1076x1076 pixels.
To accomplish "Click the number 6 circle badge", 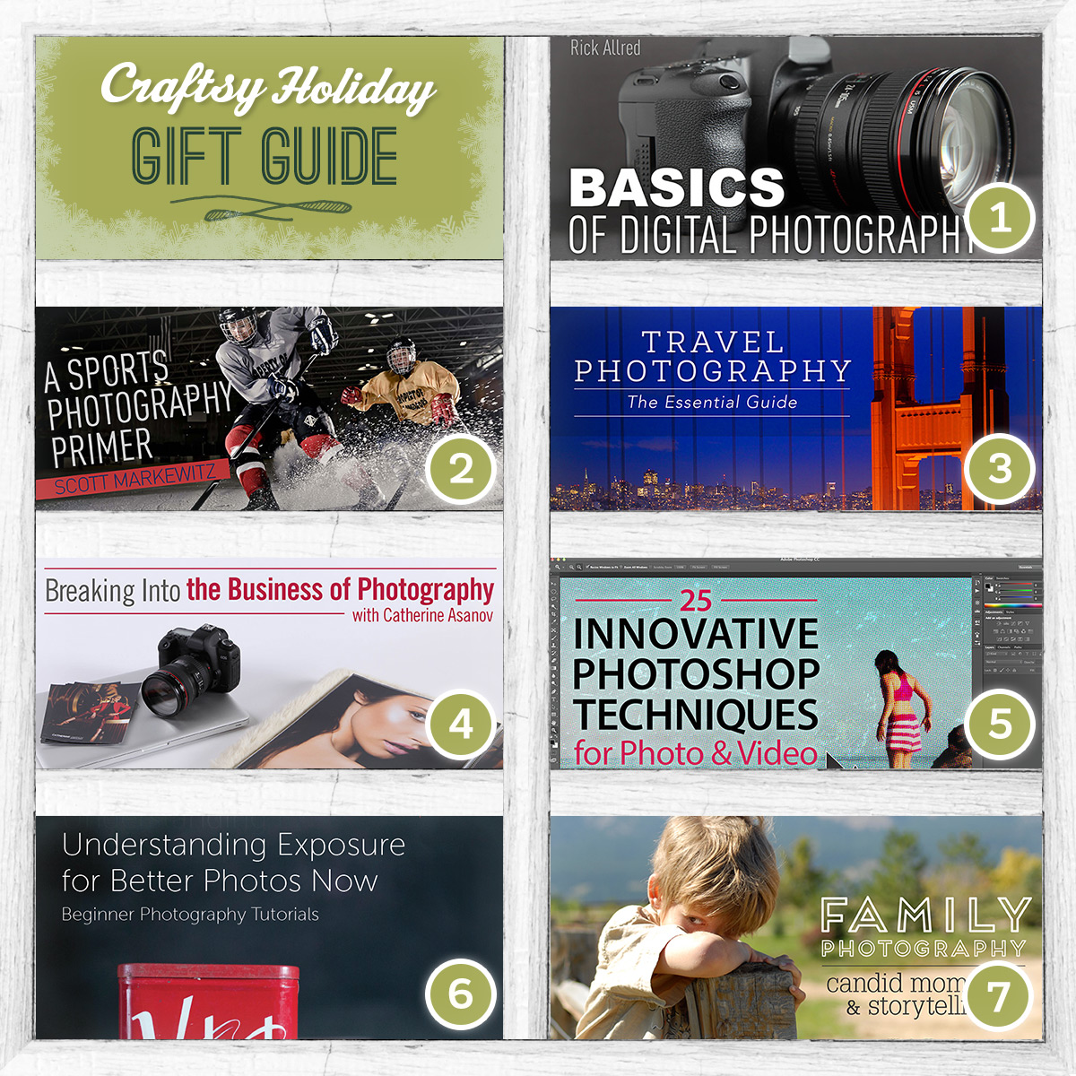I will point(461,994).
